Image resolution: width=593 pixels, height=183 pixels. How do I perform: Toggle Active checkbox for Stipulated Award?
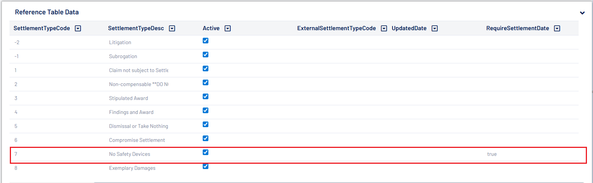[206, 97]
